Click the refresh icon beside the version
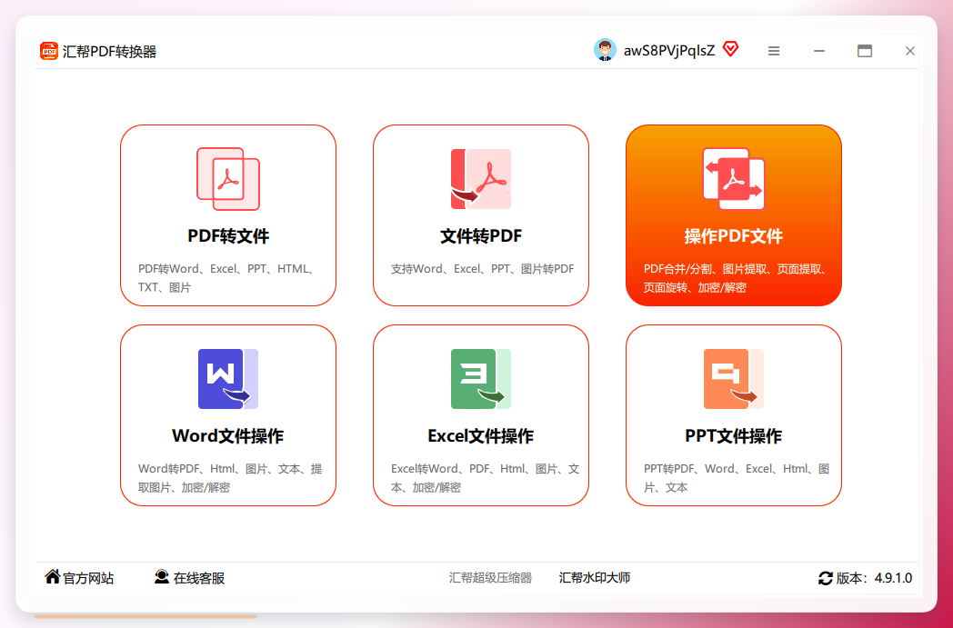Image resolution: width=953 pixels, height=628 pixels. coord(826,578)
